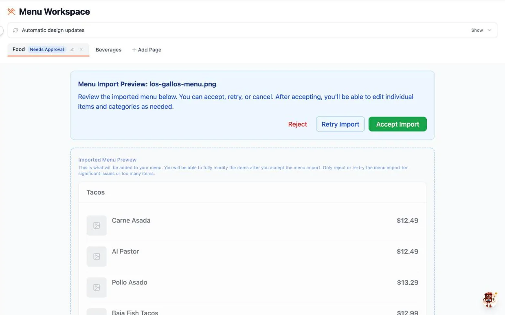The image size is (505, 315).
Task: Click the refresh icon beside Automatic design updates
Action: [x=15, y=30]
